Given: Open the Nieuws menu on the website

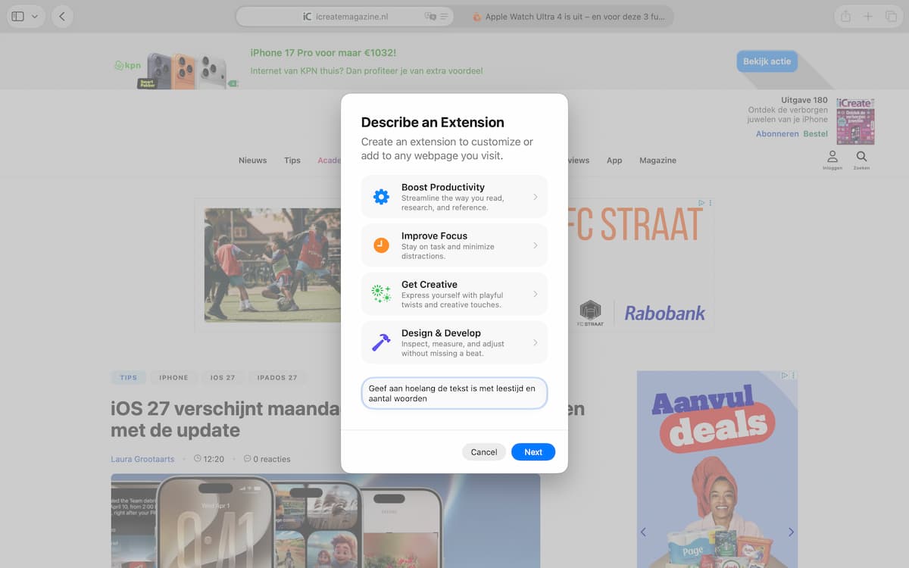Looking at the screenshot, I should point(252,161).
